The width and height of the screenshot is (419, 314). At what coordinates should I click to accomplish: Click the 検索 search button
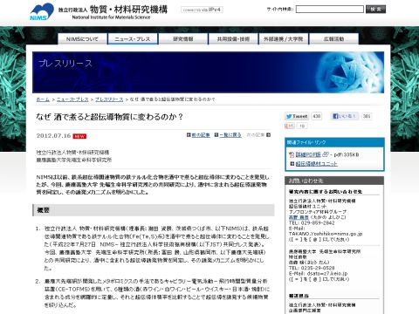coord(375,10)
